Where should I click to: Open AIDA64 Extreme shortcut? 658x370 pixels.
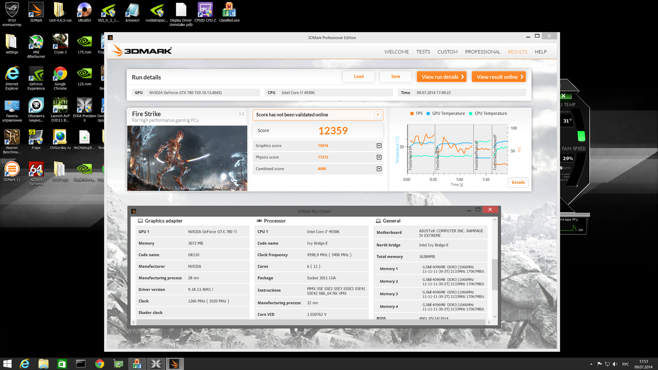tap(36, 173)
